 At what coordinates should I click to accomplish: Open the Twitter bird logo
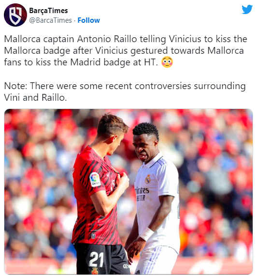point(247,9)
